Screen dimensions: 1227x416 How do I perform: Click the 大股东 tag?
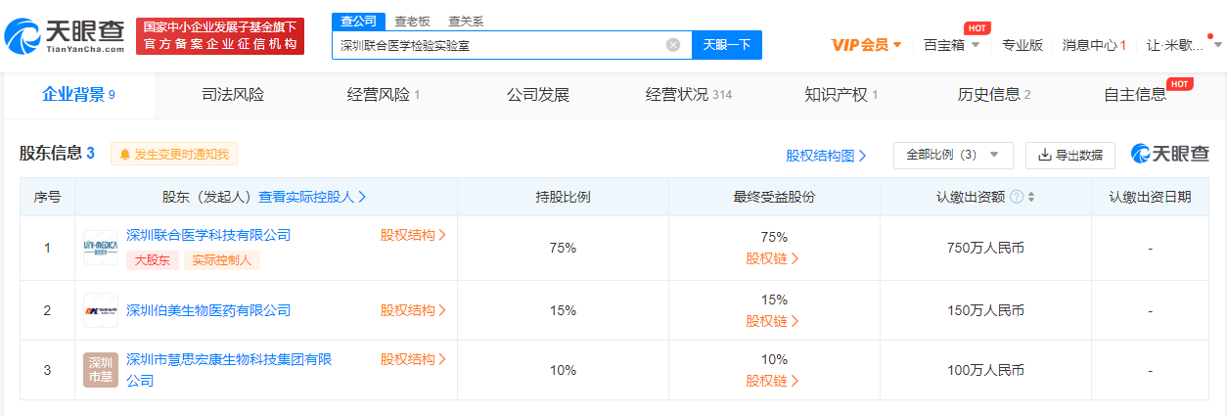point(152,260)
